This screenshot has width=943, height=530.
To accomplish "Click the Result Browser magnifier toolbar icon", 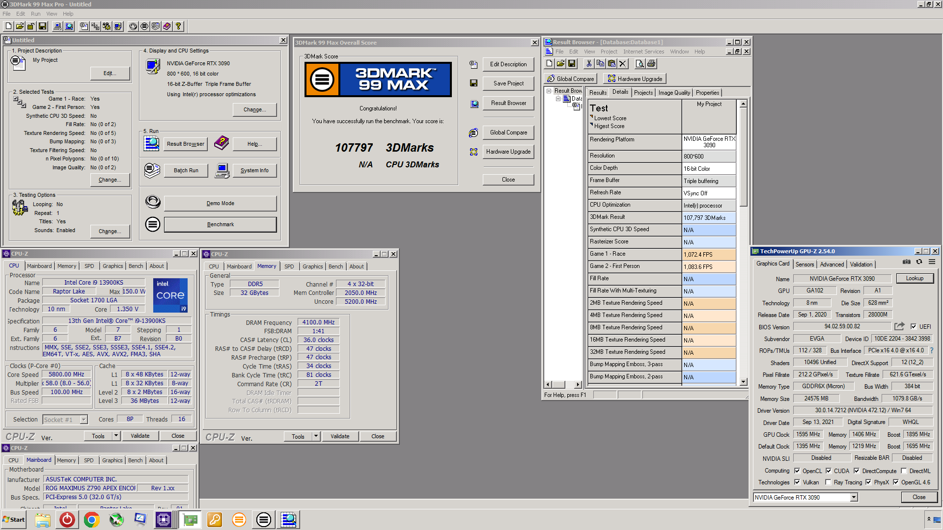I will click(x=69, y=26).
